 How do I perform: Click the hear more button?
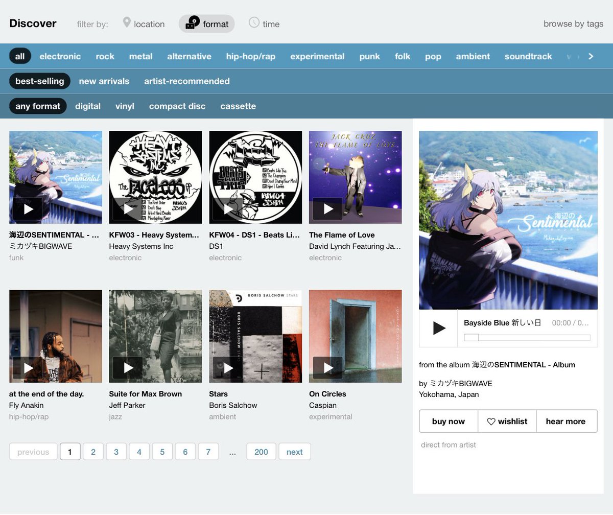click(566, 422)
